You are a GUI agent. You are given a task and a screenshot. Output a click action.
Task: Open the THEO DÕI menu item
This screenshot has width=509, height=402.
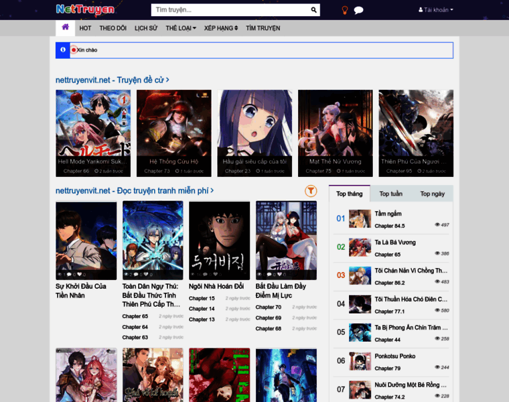[113, 28]
